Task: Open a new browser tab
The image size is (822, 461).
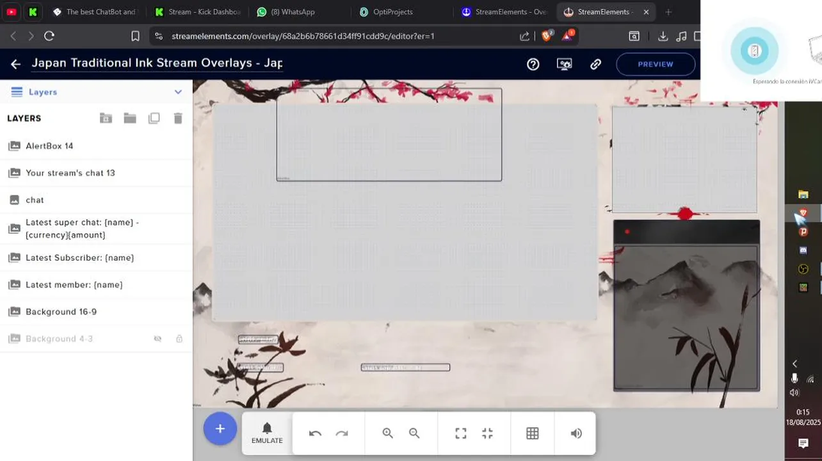Action: pyautogui.click(x=668, y=12)
